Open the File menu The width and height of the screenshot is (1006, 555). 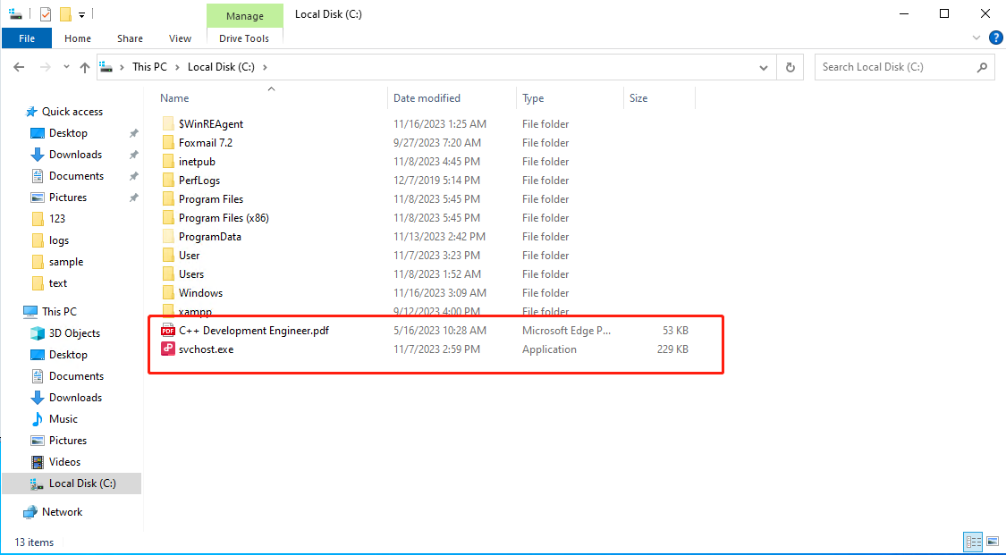tap(27, 38)
